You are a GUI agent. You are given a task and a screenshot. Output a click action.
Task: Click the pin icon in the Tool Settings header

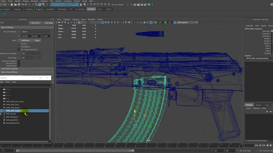coord(51,19)
